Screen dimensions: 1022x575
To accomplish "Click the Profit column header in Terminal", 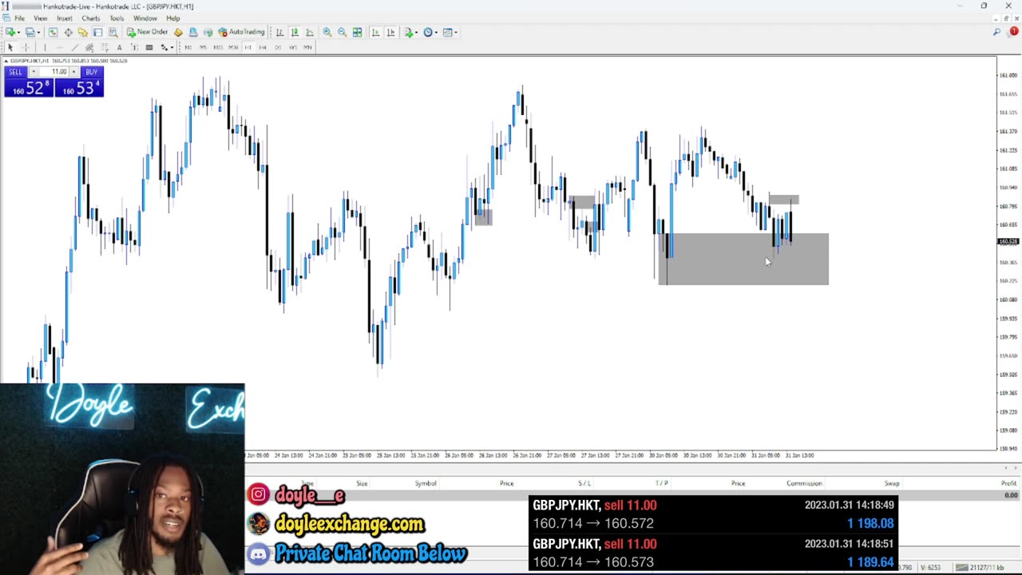I will point(1008,483).
